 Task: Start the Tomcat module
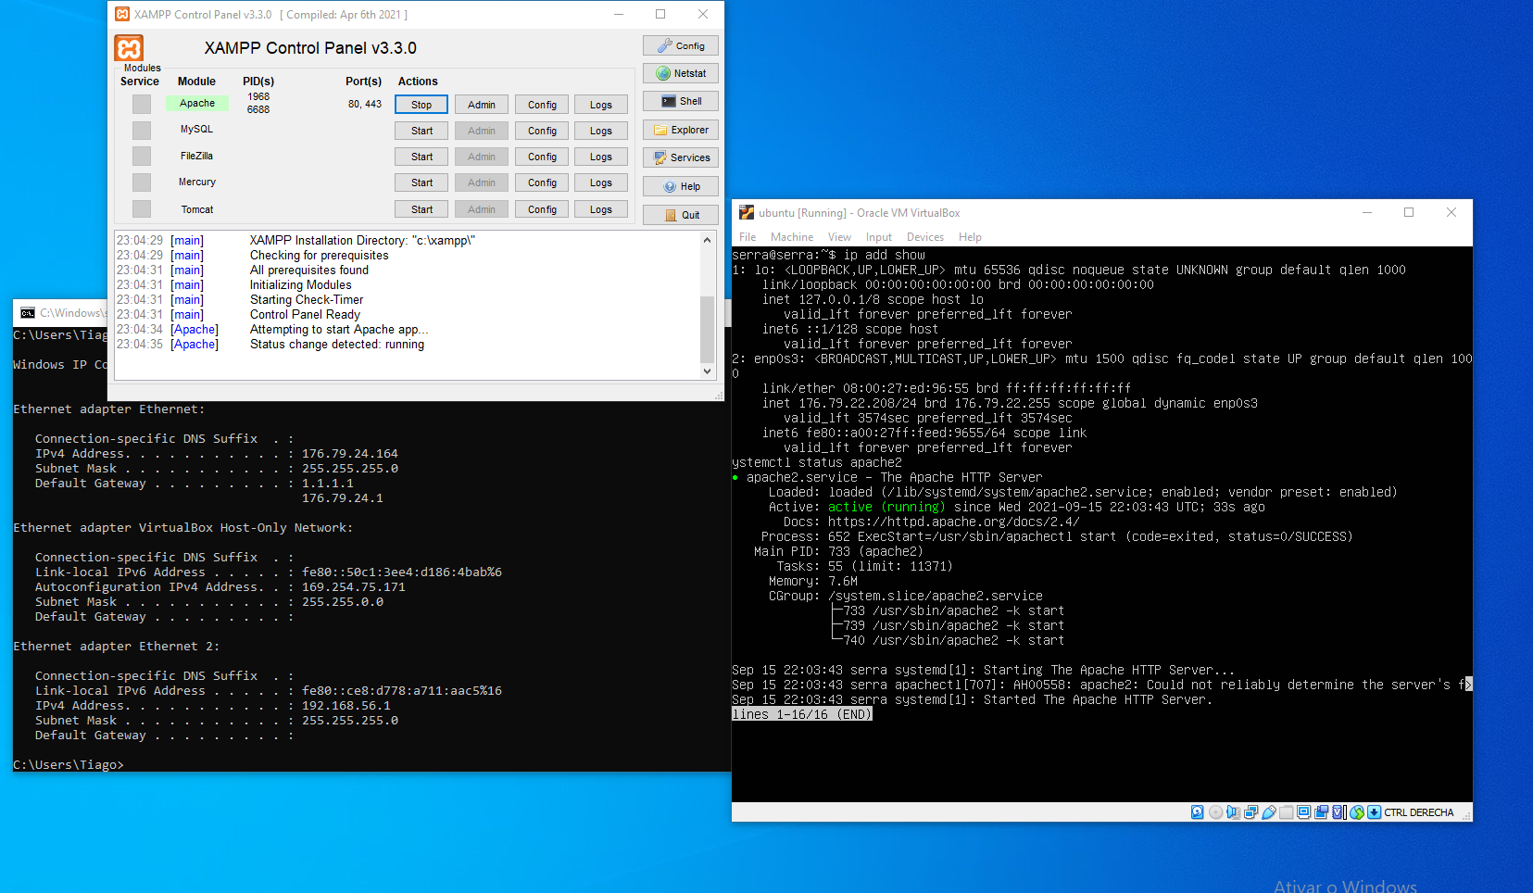click(421, 209)
